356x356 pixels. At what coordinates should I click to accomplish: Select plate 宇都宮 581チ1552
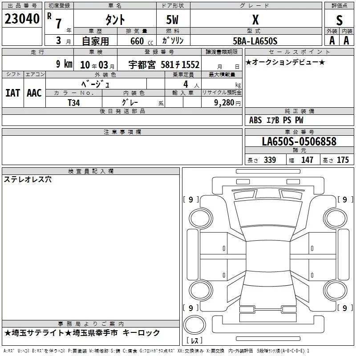164,65
